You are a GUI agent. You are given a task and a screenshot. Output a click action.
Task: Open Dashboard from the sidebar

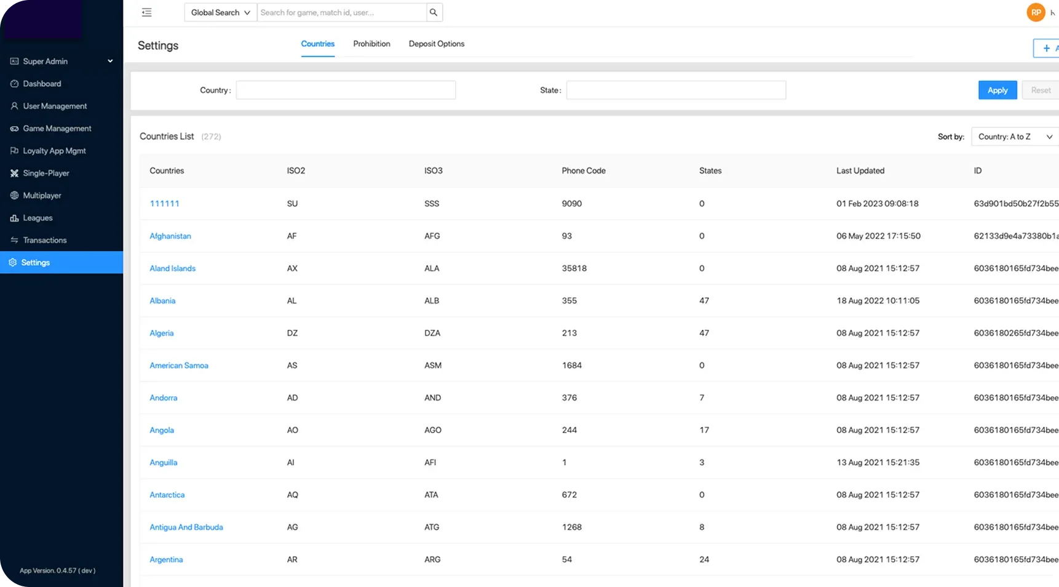(42, 84)
